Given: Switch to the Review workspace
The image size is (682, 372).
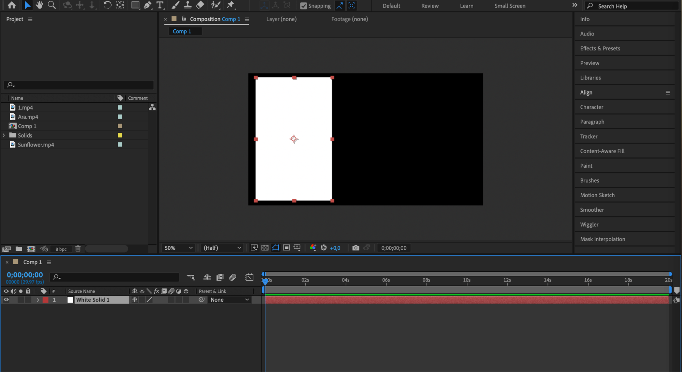Looking at the screenshot, I should [x=430, y=6].
